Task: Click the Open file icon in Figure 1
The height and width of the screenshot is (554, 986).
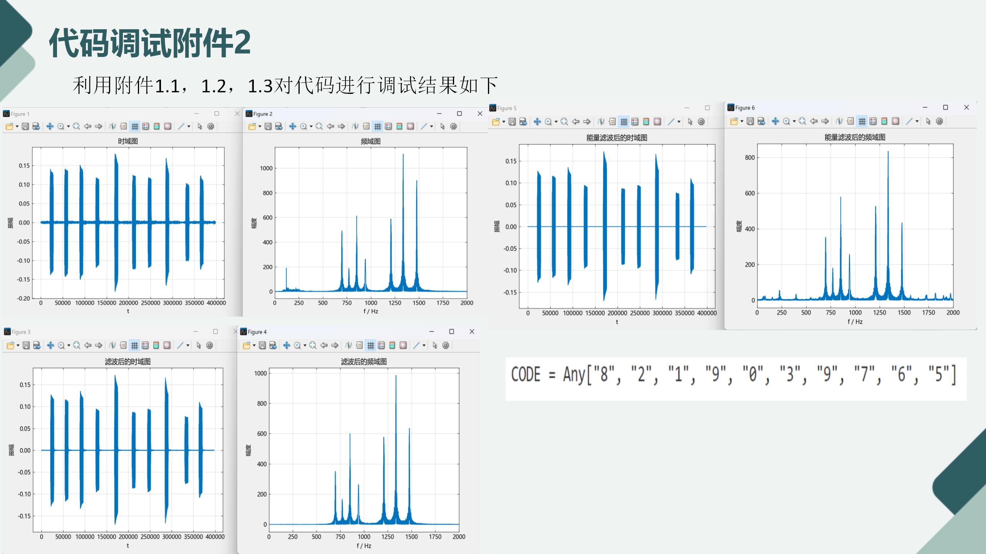Action: (x=10, y=126)
